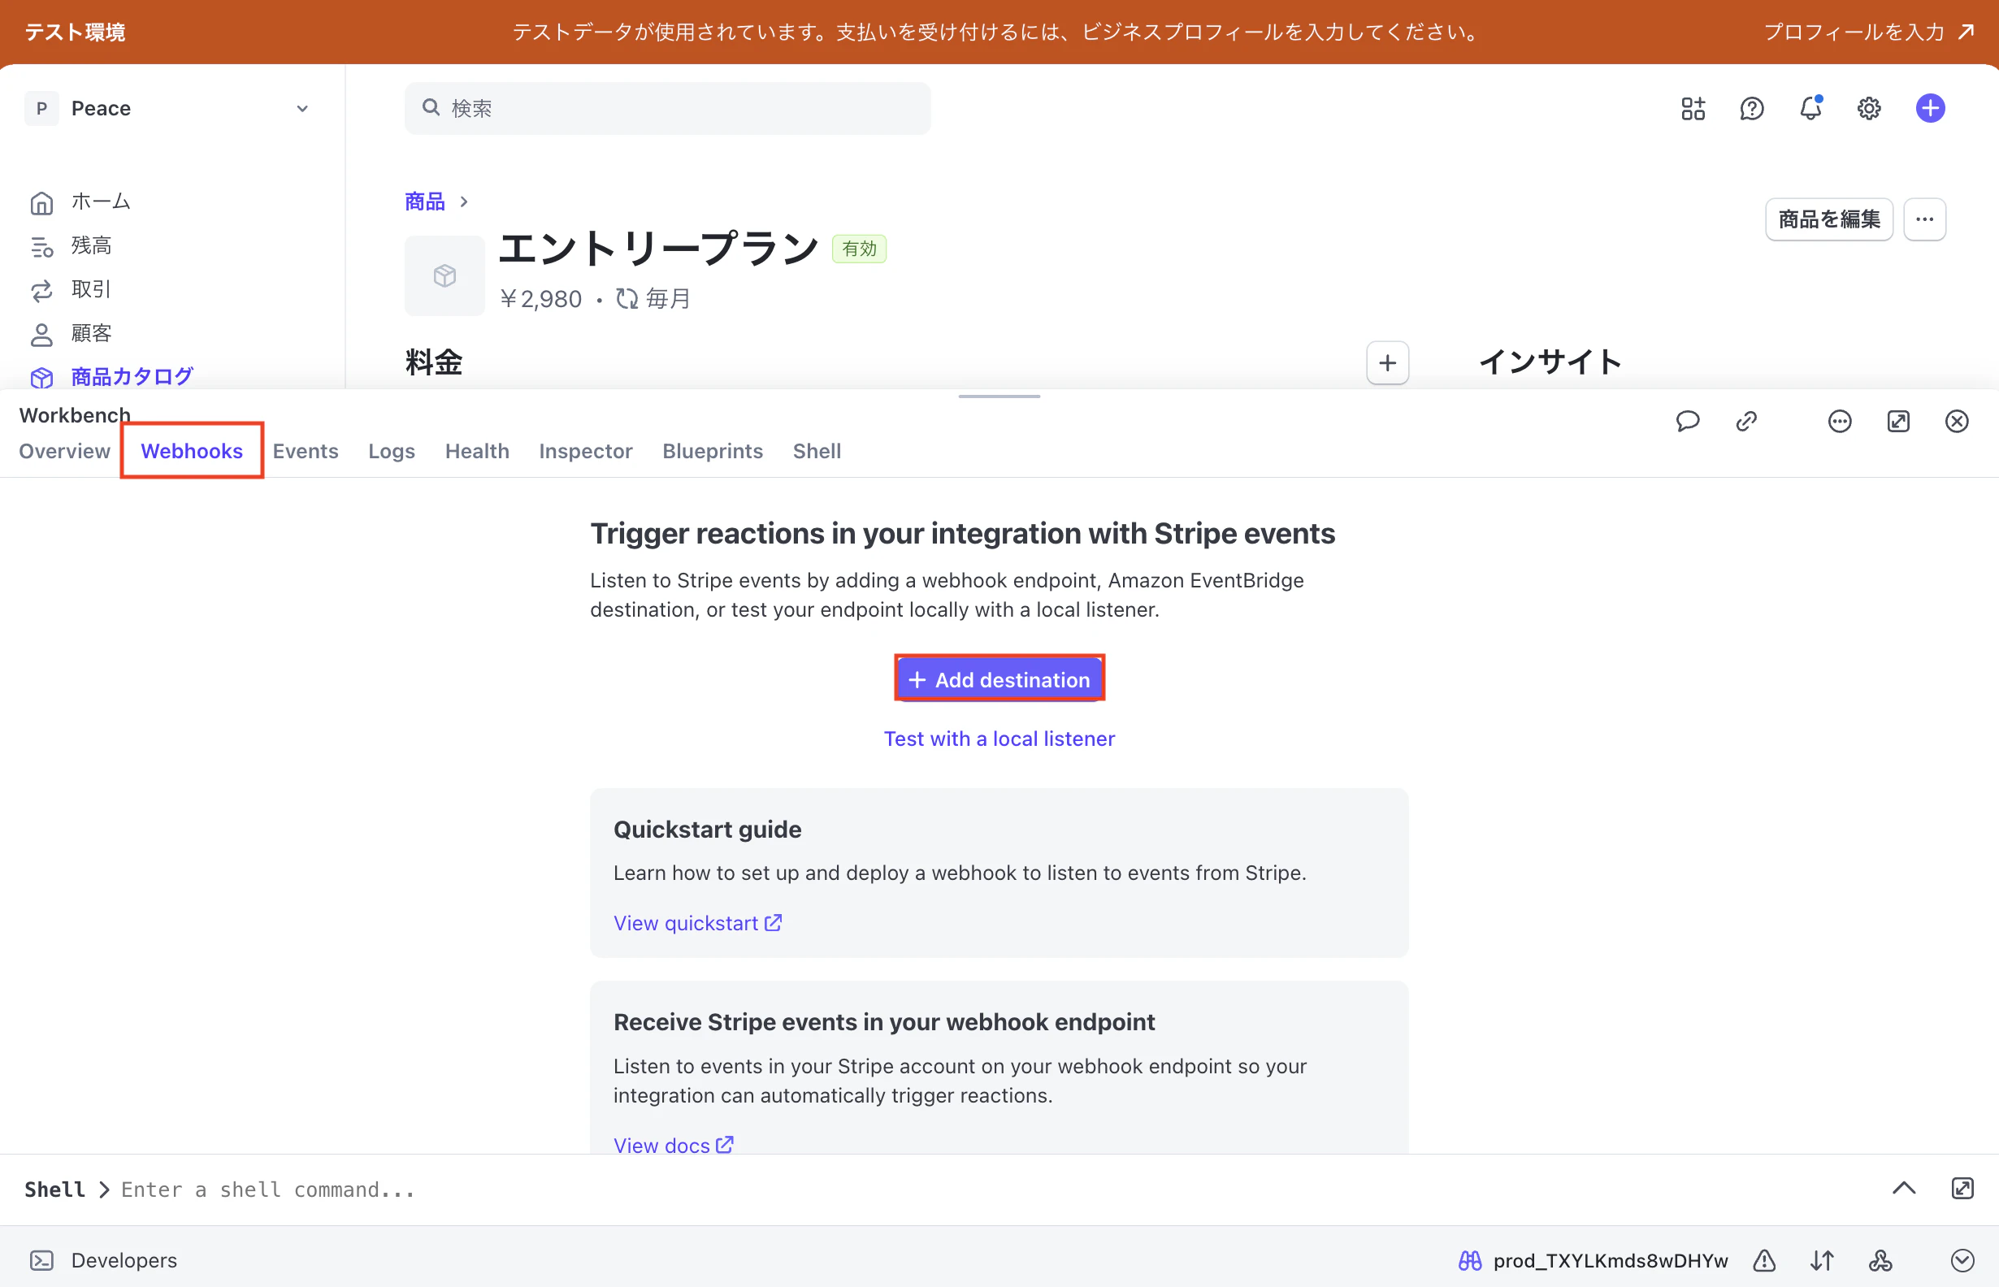Switch to the Health tab
Viewport: 1999px width, 1287px height.
[476, 451]
